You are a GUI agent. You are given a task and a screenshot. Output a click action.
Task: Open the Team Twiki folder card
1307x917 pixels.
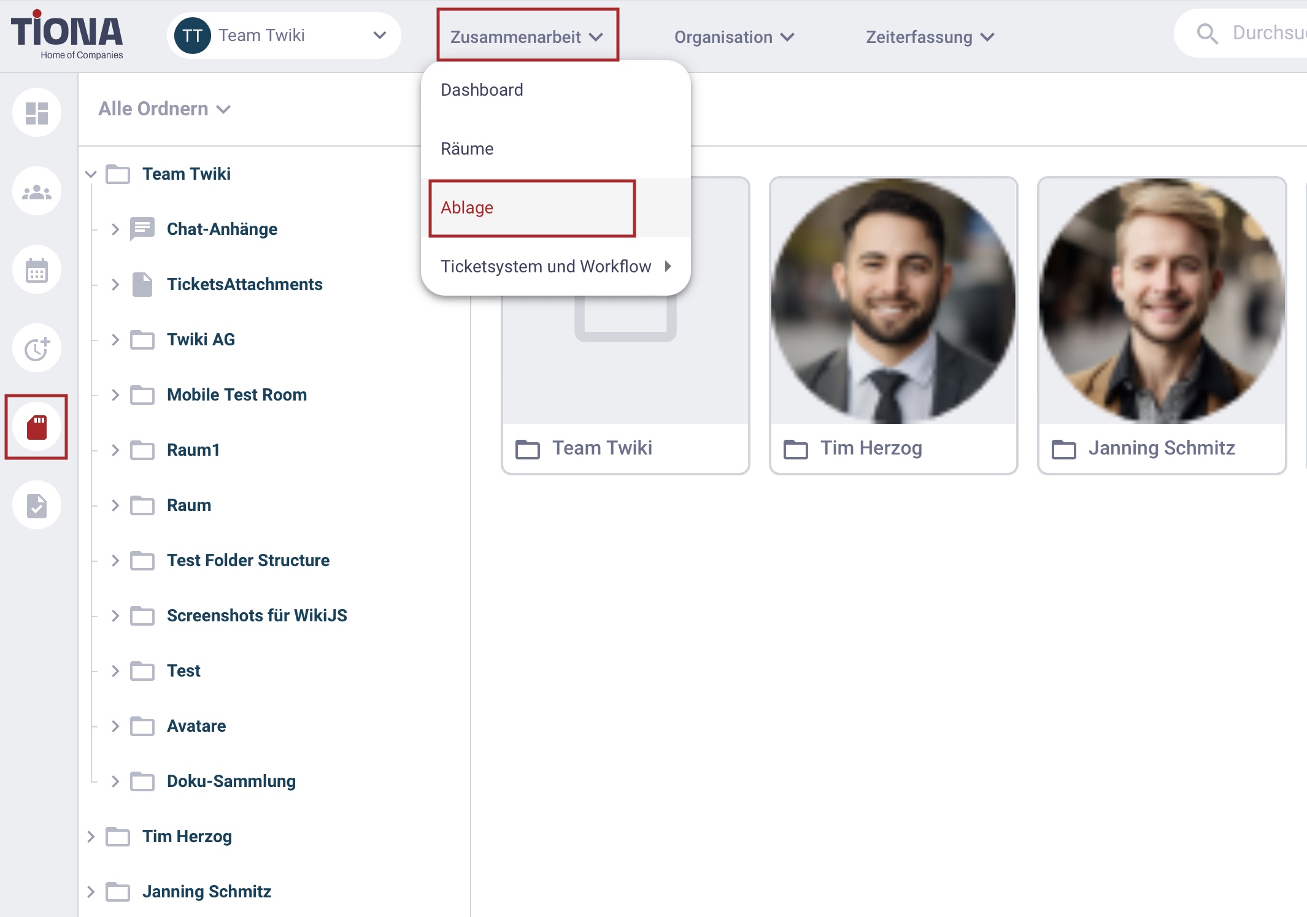pyautogui.click(x=625, y=326)
